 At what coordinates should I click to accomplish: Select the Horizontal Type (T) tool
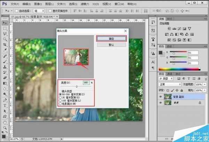5,106
